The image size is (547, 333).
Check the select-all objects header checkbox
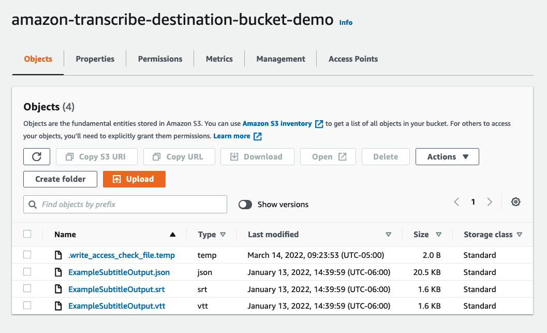pyautogui.click(x=27, y=234)
